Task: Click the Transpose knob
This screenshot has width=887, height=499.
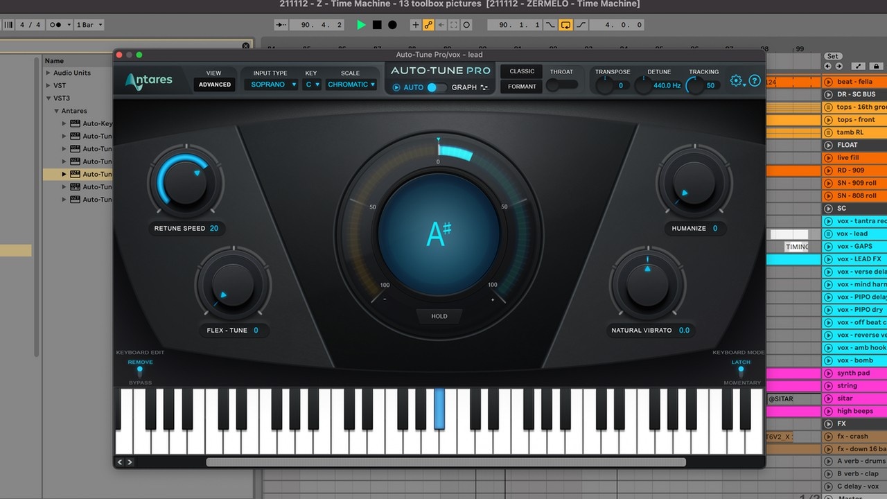Action: (x=604, y=85)
